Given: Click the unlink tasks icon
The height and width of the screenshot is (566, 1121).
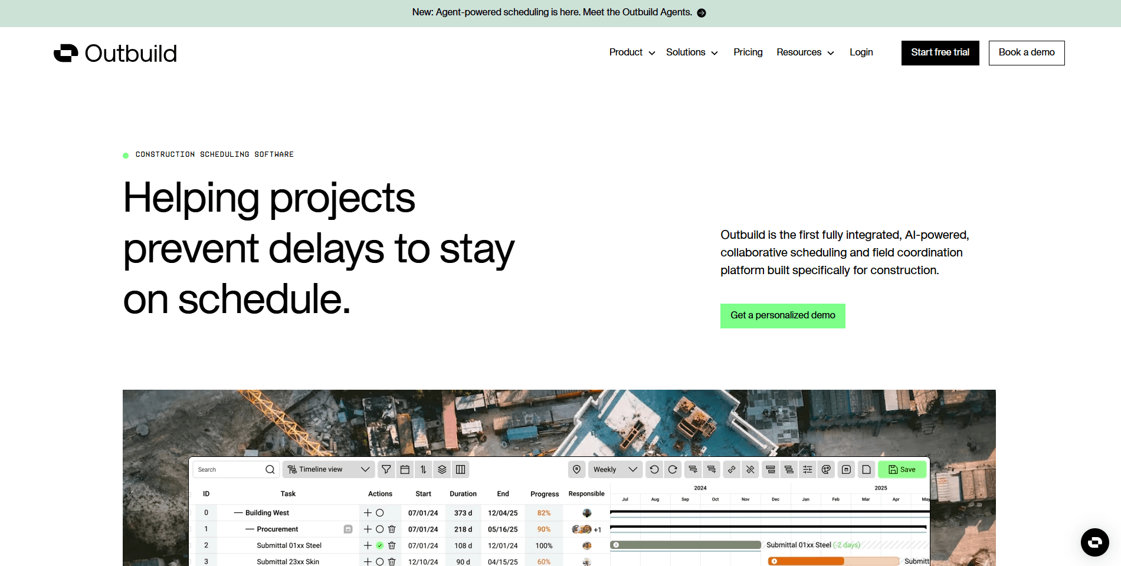Looking at the screenshot, I should [x=750, y=469].
